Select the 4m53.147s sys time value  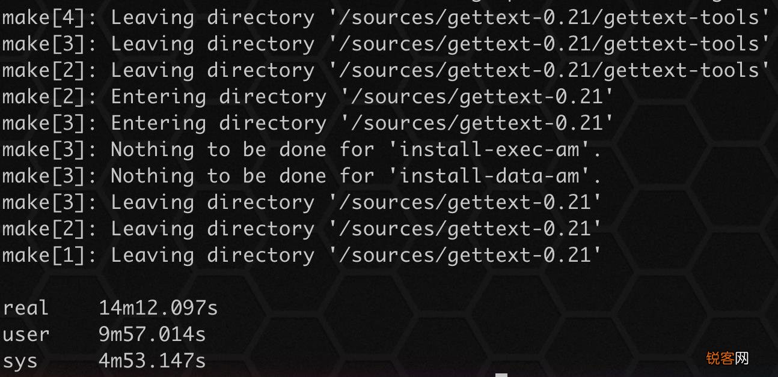(152, 361)
